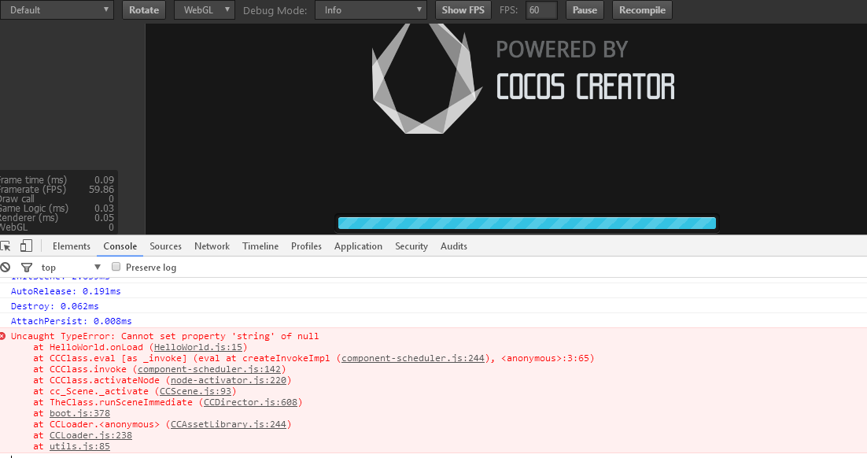The width and height of the screenshot is (867, 458).
Task: Click the Draw call stat row
Action: click(57, 199)
